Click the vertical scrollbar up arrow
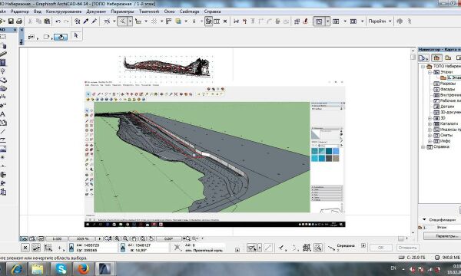Image resolution: width=461 pixels, height=276 pixels. (413, 51)
